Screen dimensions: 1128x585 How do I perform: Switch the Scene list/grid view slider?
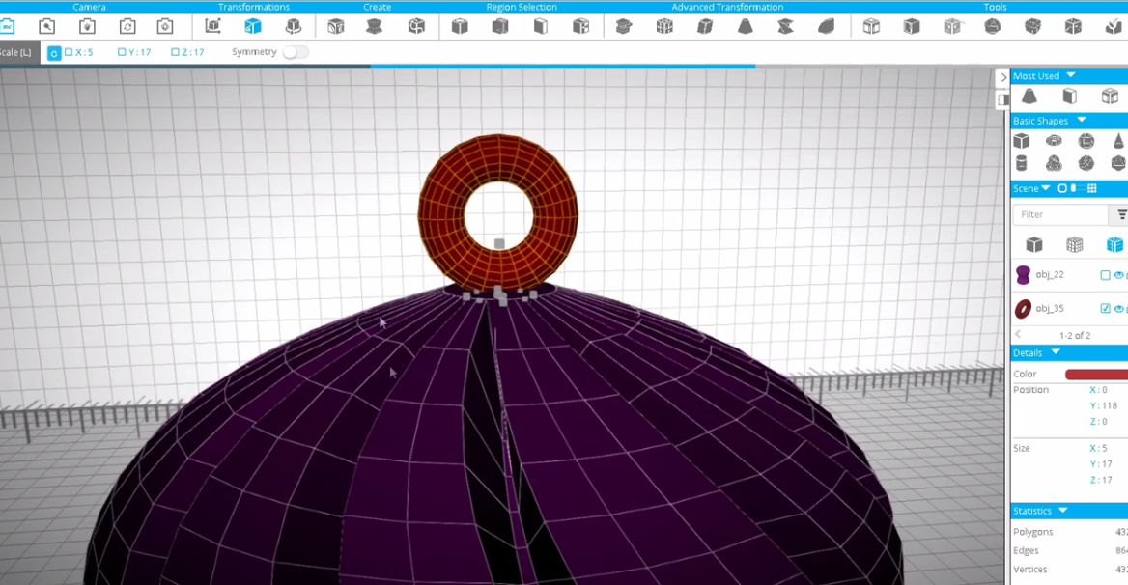pyautogui.click(x=1074, y=188)
